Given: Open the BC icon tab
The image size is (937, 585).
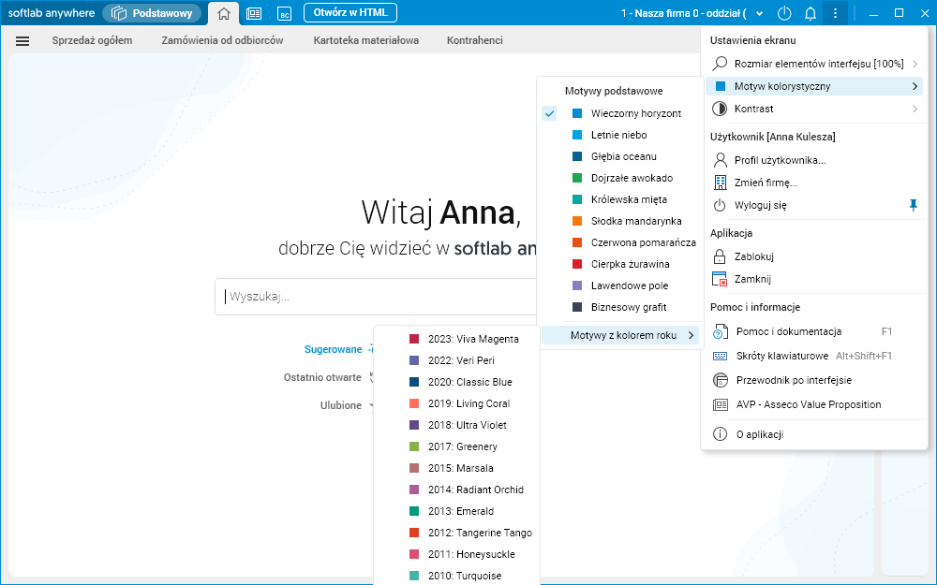Looking at the screenshot, I should point(285,13).
